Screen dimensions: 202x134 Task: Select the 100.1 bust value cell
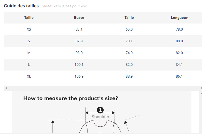click(79, 65)
